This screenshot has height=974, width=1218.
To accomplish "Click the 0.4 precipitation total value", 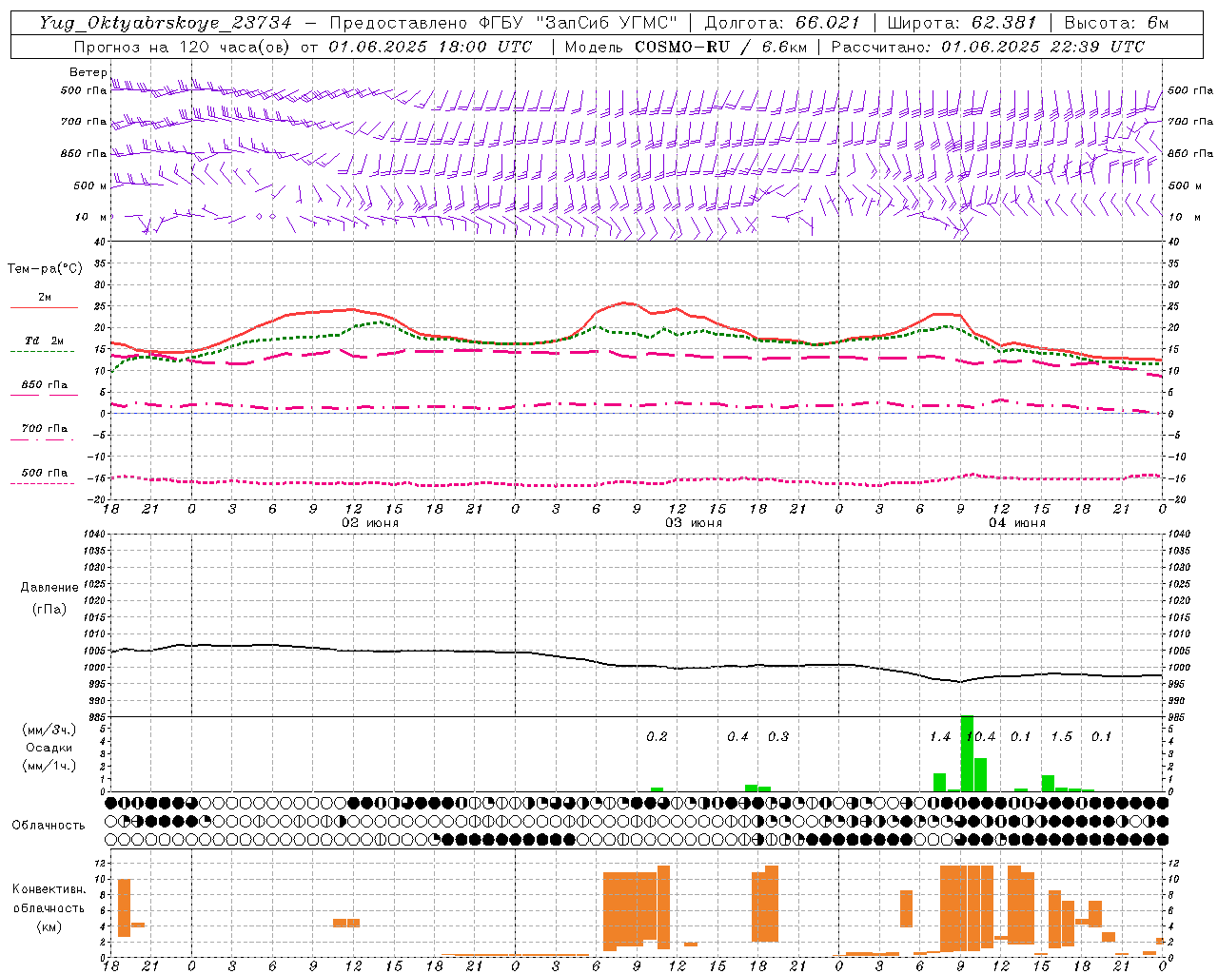I will [737, 737].
